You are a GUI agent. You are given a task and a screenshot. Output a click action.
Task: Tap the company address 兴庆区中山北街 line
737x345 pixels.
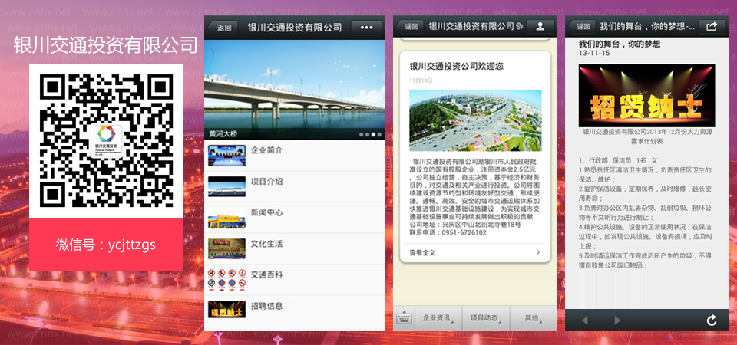pyautogui.click(x=465, y=225)
